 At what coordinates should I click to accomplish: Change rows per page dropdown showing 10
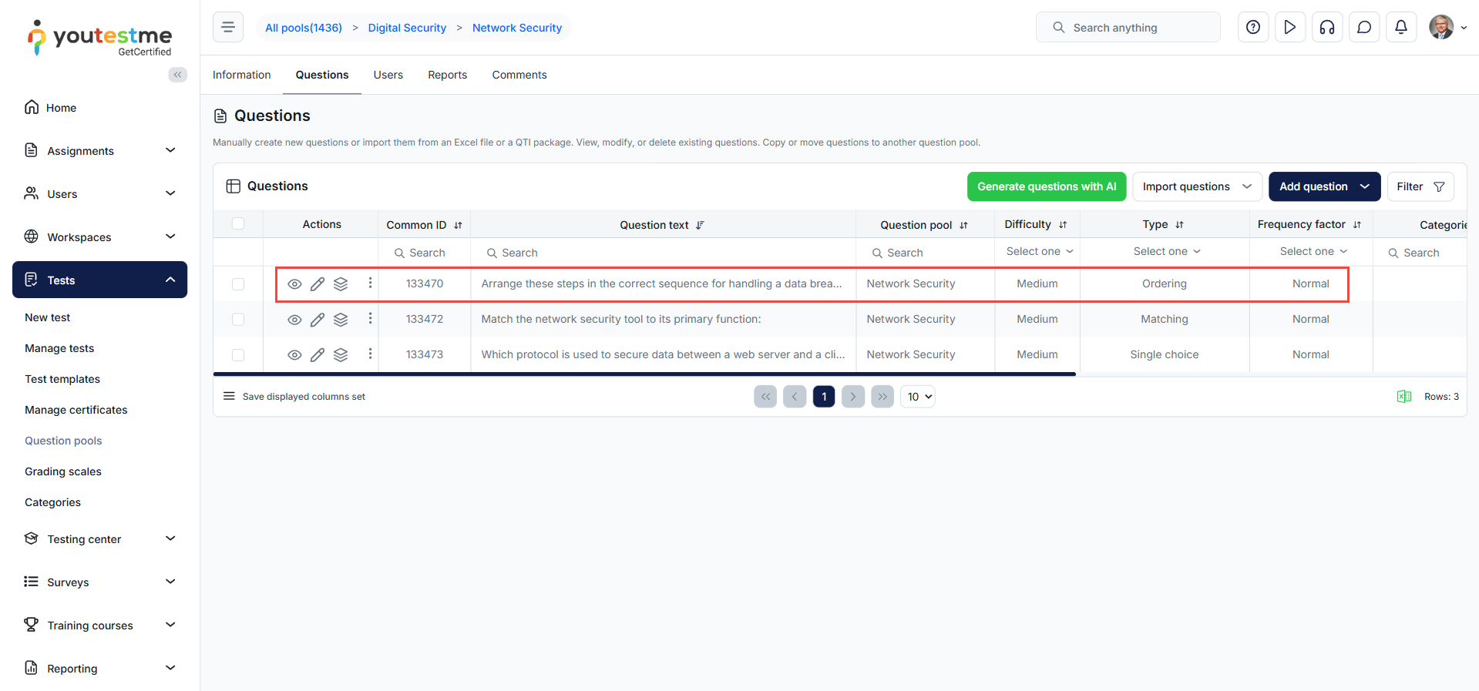[918, 397]
